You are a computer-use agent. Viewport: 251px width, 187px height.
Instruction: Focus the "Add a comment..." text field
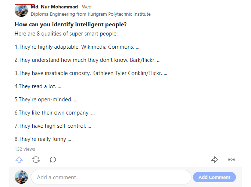tap(110, 177)
